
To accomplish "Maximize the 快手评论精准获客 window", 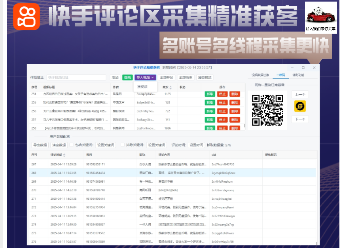I will click(303, 68).
